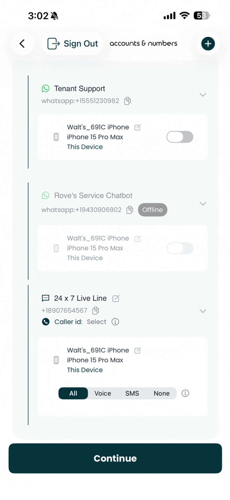Tap the plus add account icon

click(x=208, y=44)
